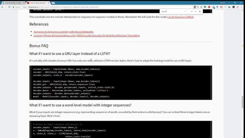Open Sequence to Sequence Learning with Neural Networks link
Viewport: 245px width, 138px height.
pos(64,31)
